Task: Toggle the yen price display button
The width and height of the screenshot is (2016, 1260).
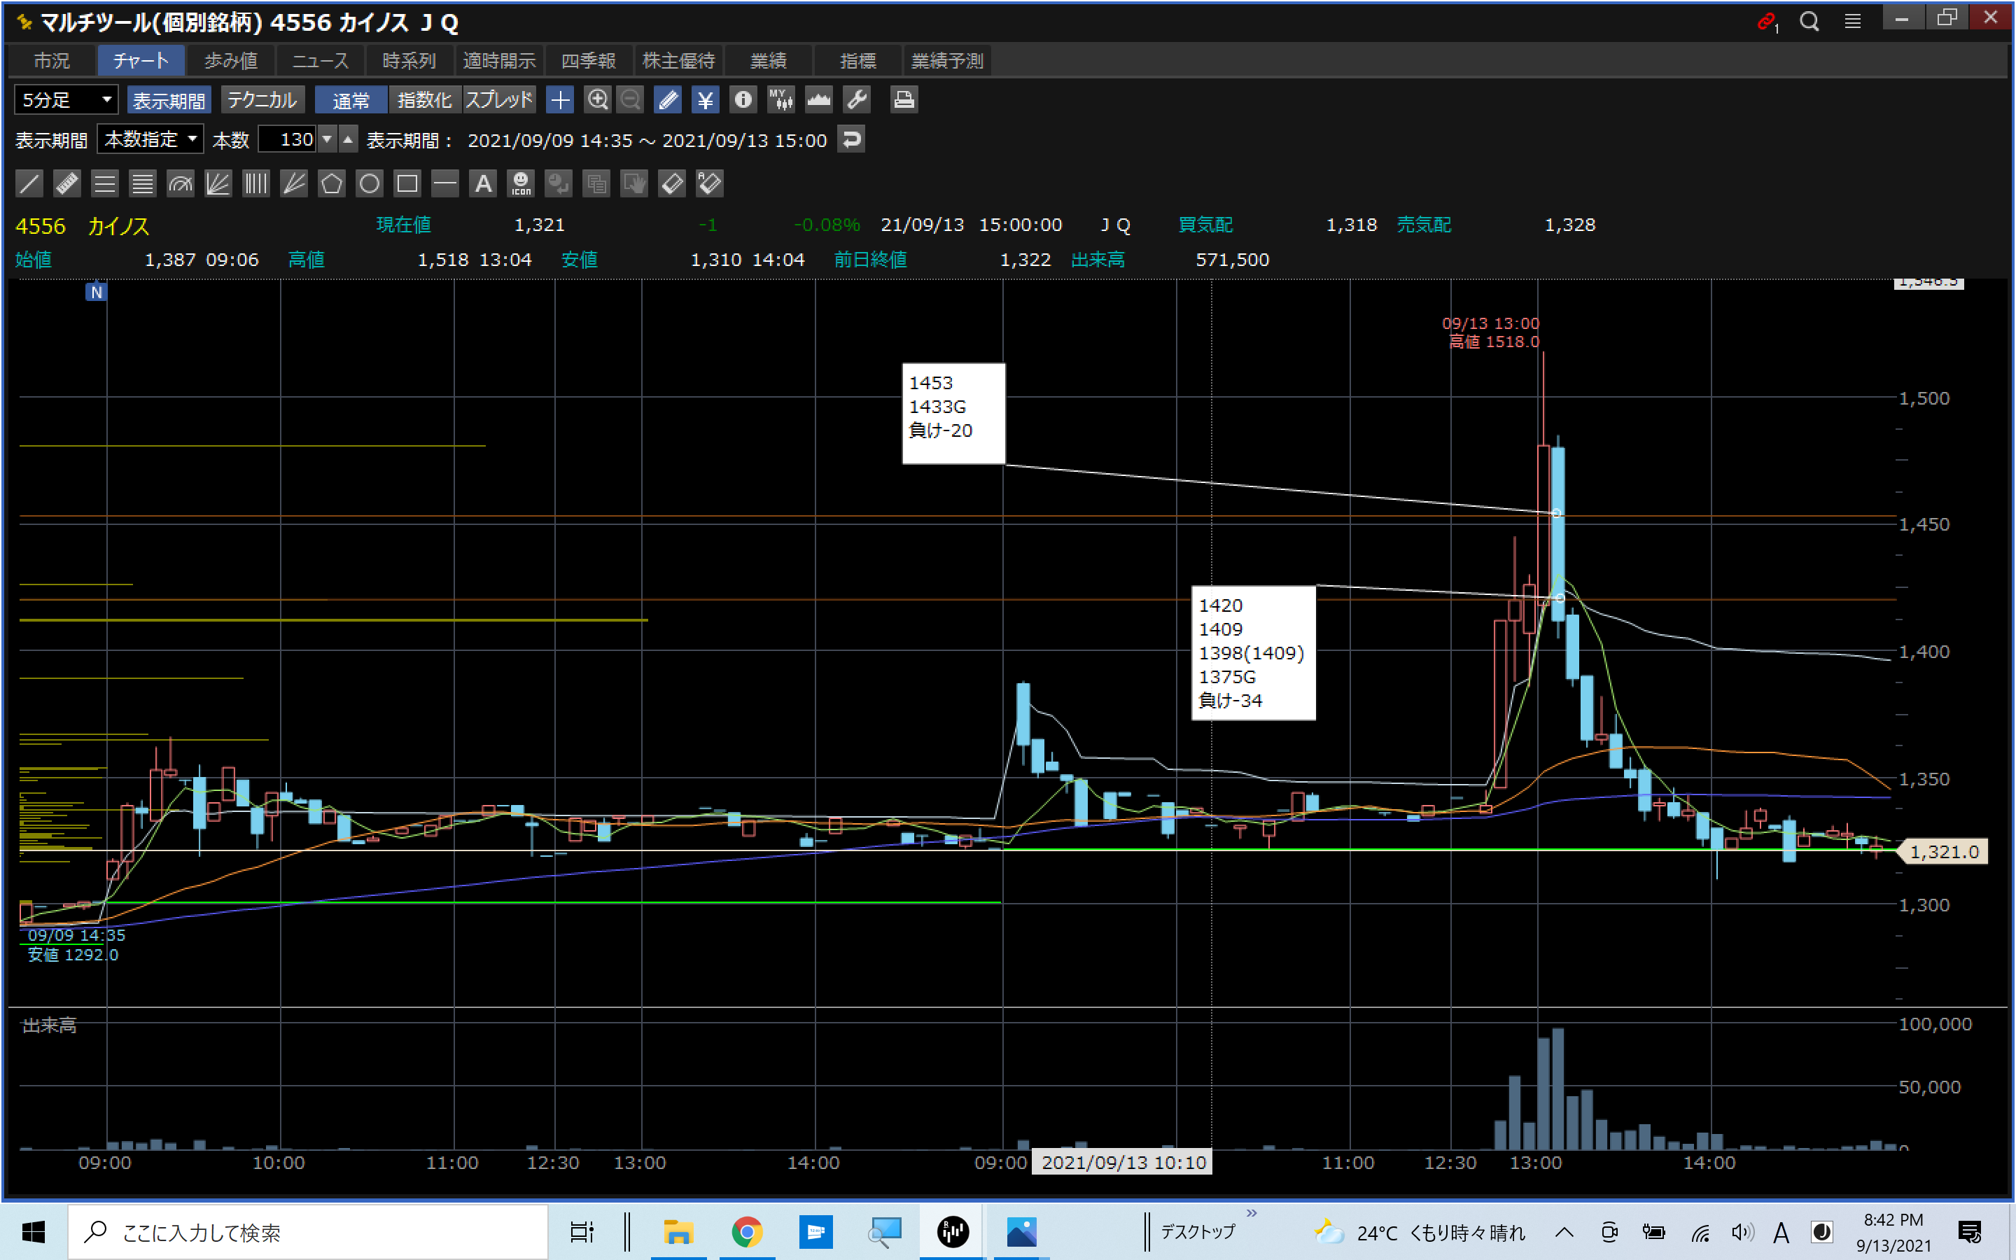Action: click(706, 100)
